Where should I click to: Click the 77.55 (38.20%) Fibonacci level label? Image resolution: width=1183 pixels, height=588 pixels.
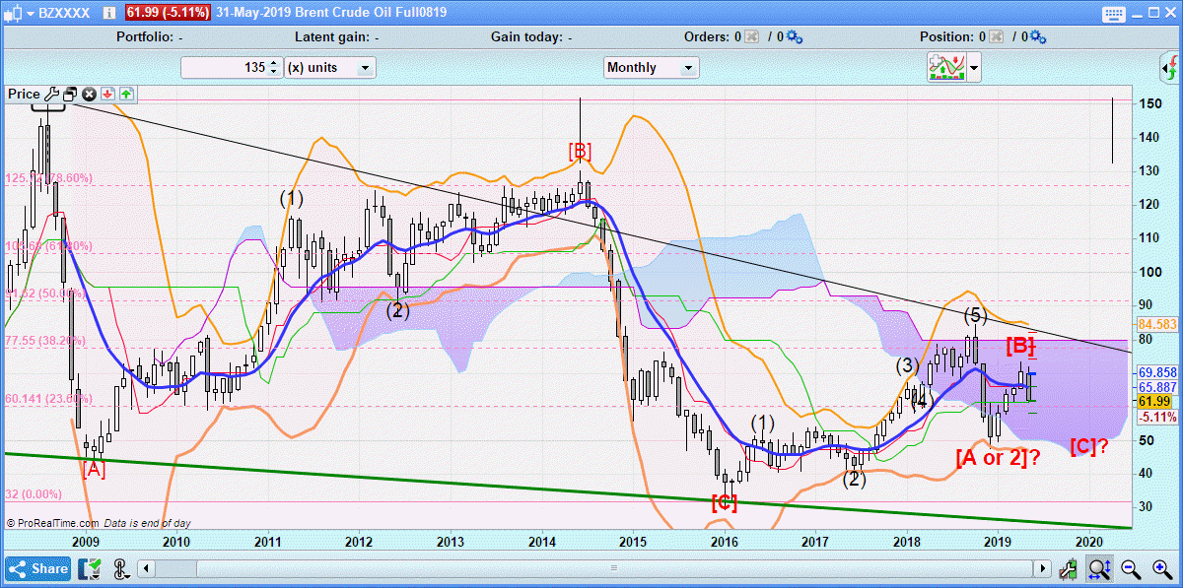click(x=45, y=341)
